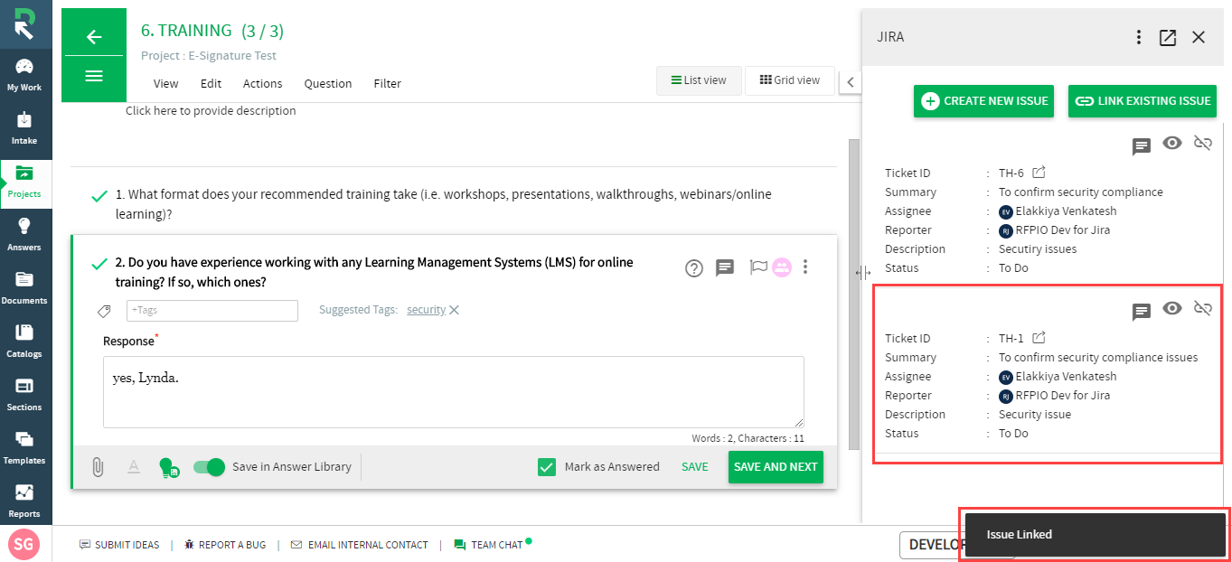1232x562 pixels.
Task: Click the panel splitter handle
Action: tap(862, 273)
